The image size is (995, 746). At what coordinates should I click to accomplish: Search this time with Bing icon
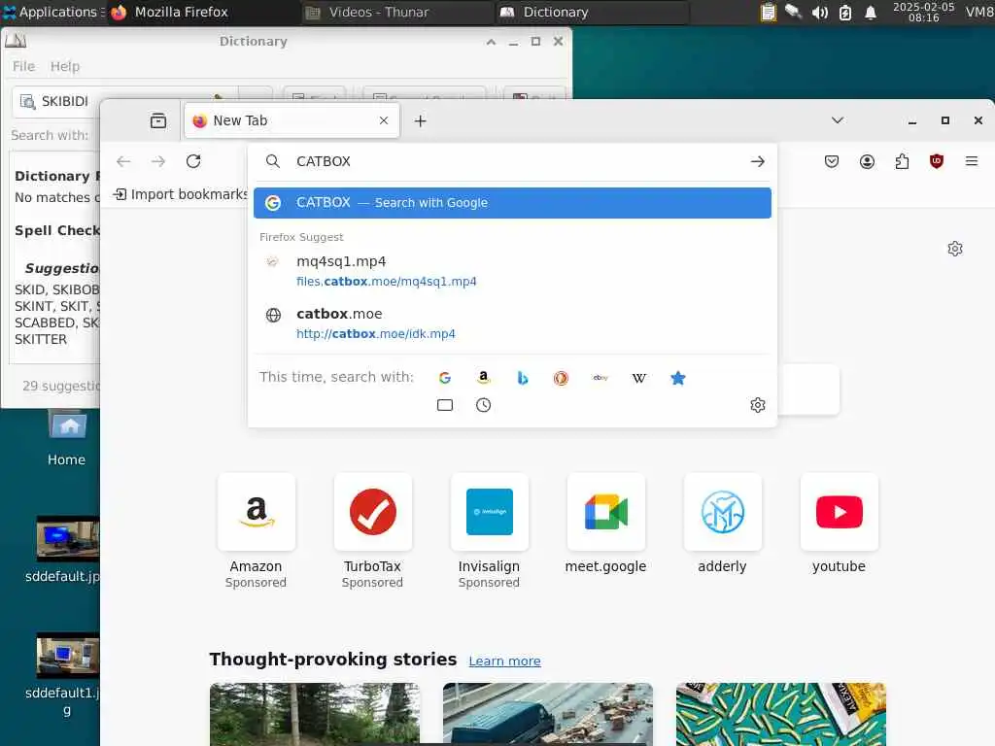(522, 378)
